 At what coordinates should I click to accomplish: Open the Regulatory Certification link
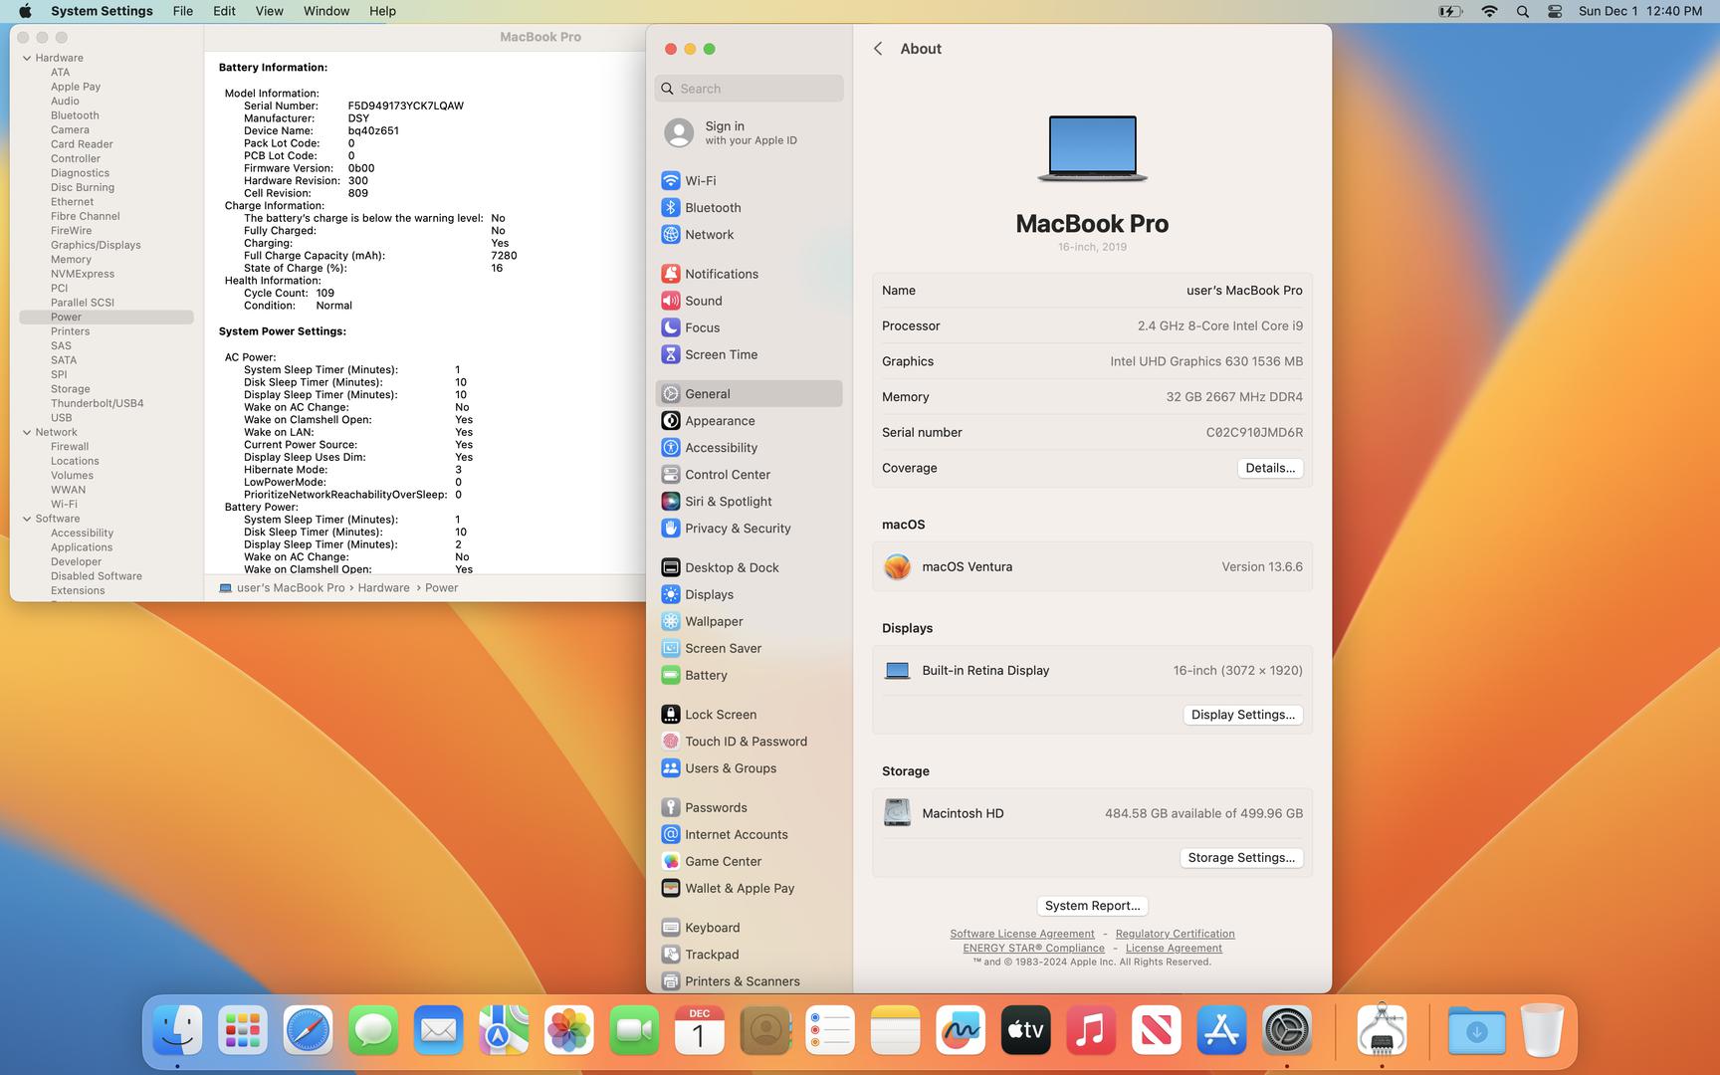coord(1175,934)
